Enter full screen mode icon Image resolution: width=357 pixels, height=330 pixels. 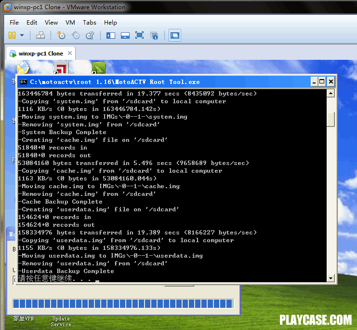[139, 35]
